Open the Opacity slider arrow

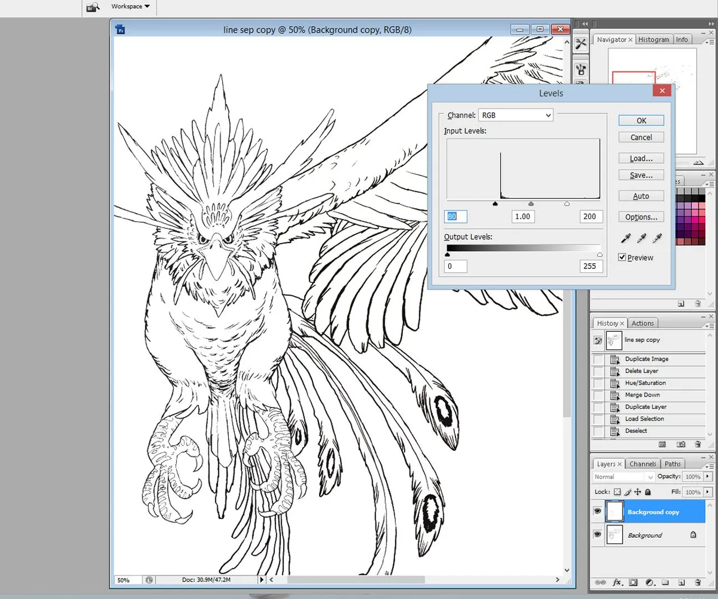[708, 476]
